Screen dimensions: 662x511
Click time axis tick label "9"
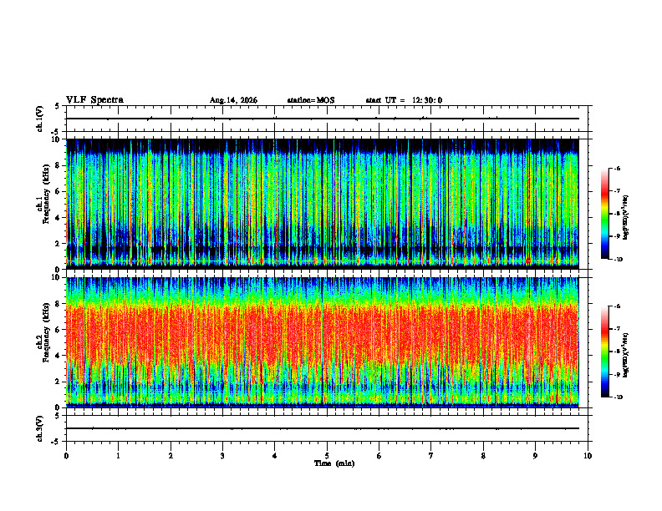[x=535, y=456]
